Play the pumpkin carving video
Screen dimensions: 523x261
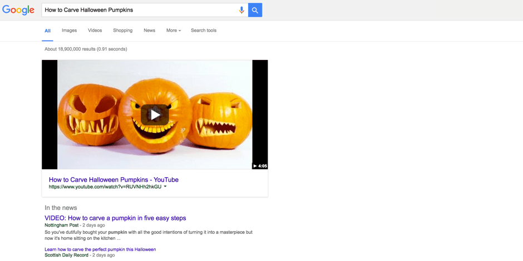(155, 115)
